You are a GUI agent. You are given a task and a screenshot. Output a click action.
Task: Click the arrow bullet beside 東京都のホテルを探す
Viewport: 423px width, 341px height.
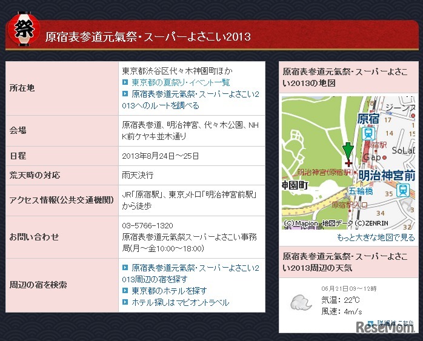[125, 290]
